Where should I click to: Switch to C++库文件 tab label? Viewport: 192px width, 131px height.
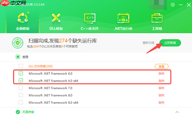pyautogui.click(x=90, y=29)
